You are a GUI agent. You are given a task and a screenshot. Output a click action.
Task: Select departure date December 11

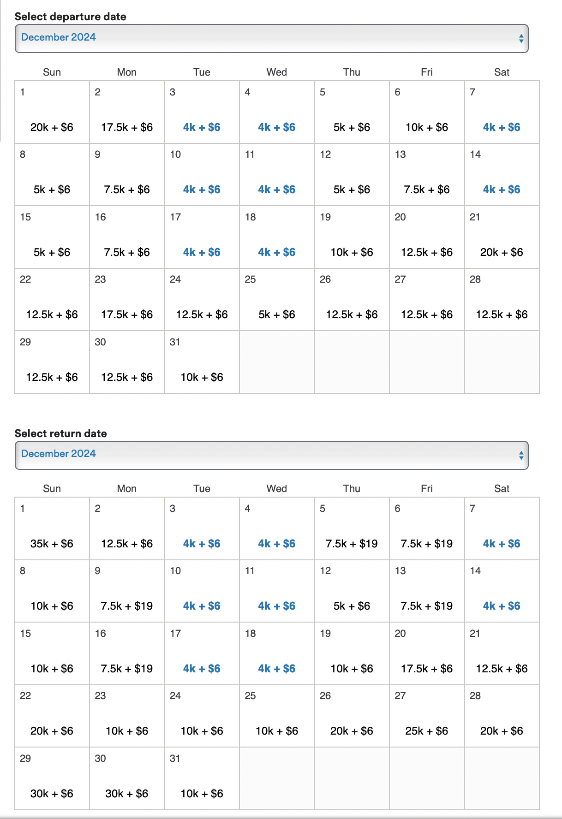[x=276, y=190]
